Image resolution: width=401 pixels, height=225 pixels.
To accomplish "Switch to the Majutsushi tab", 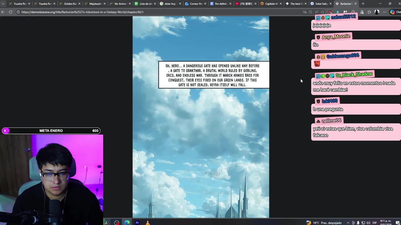I will tap(95, 4).
